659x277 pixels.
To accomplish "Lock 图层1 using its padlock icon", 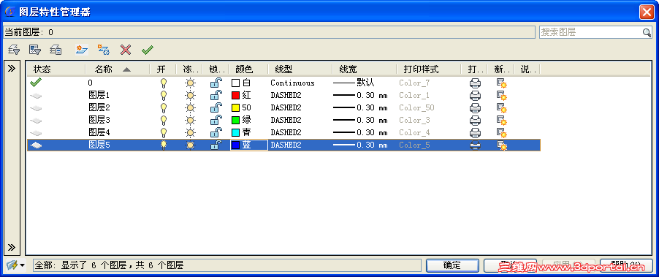I will [216, 96].
